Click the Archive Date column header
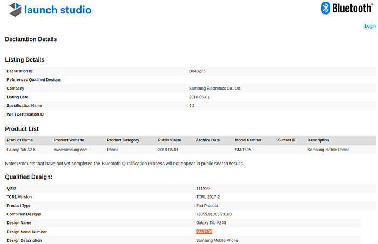378x244 pixels. 207,140
